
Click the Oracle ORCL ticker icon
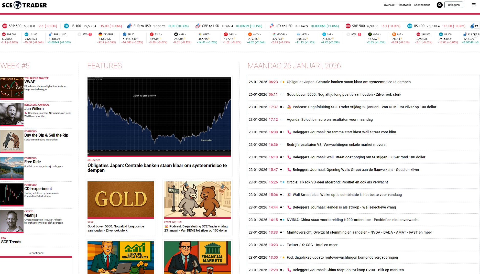[226, 34]
